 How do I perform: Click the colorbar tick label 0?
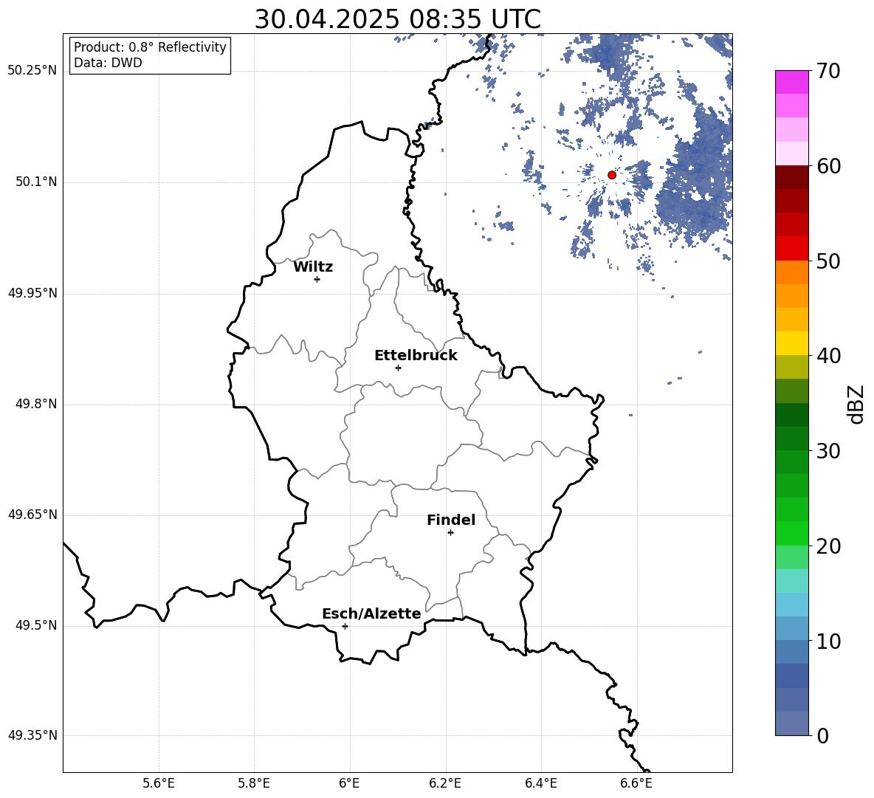822,735
